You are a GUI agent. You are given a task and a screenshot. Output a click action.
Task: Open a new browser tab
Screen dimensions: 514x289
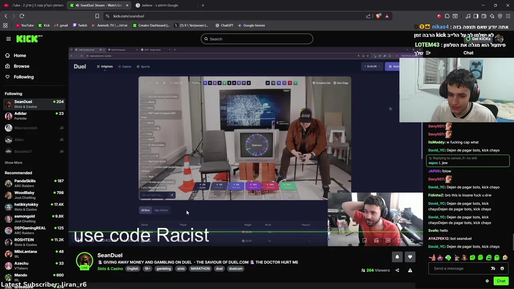203,5
